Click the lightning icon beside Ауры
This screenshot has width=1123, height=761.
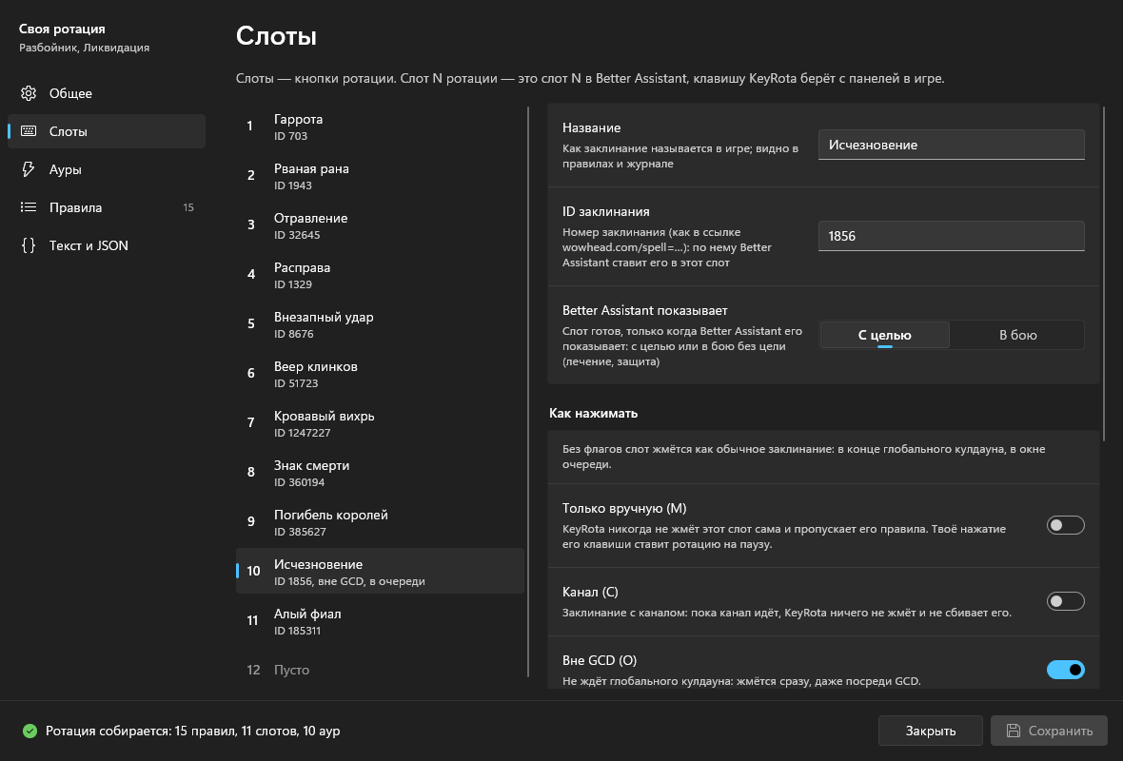click(29, 169)
